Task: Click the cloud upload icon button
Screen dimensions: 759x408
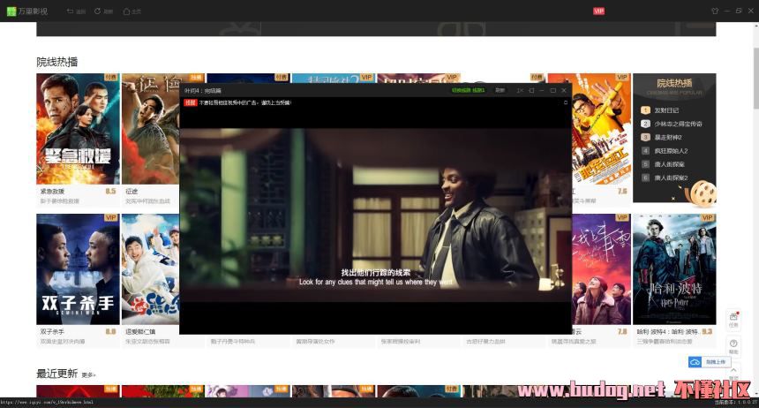Action: click(696, 361)
